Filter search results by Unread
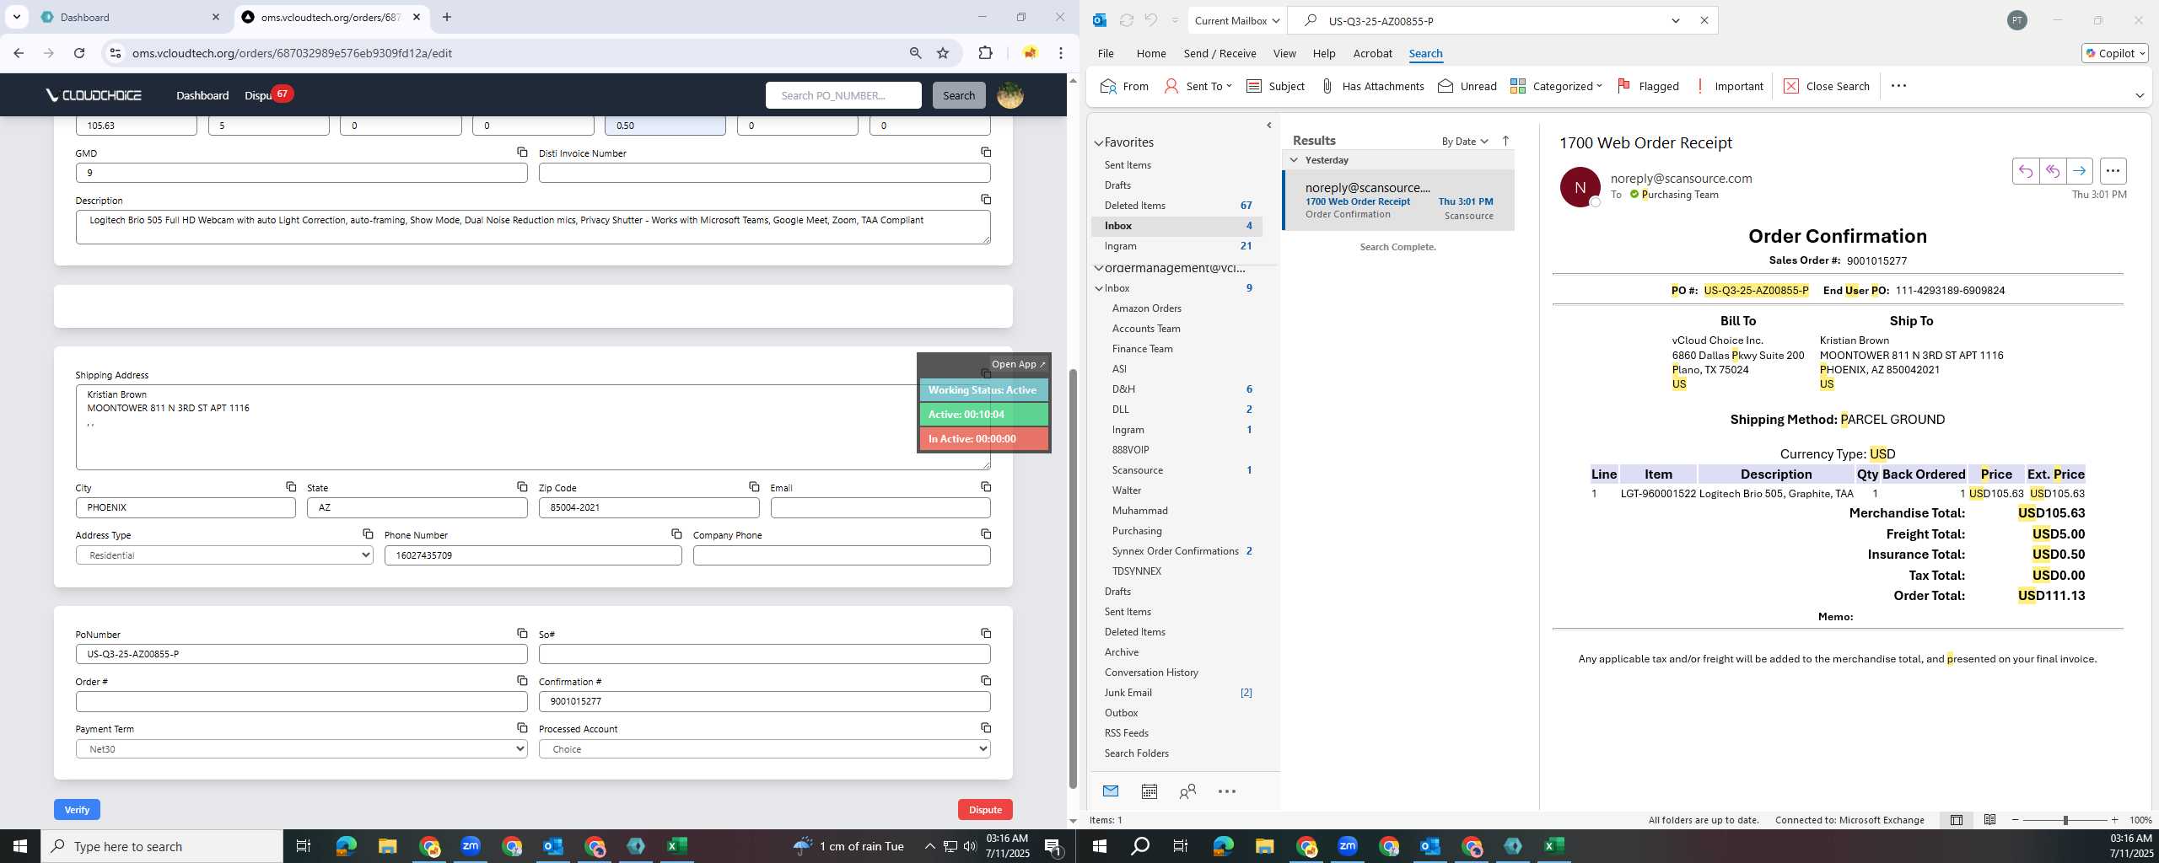The width and height of the screenshot is (2159, 863). [x=1467, y=86]
